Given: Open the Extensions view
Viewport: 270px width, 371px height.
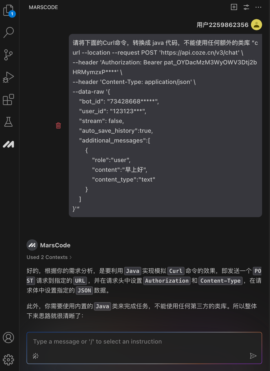Looking at the screenshot, I should pyautogui.click(x=8, y=100).
